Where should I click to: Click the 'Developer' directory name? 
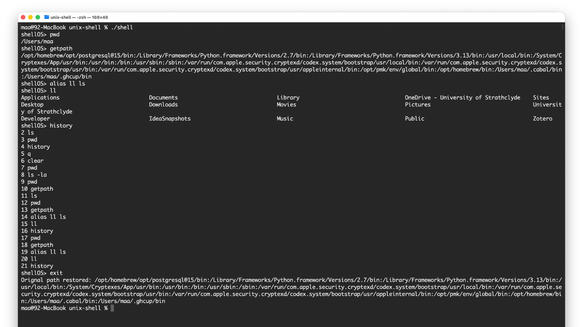coord(35,118)
